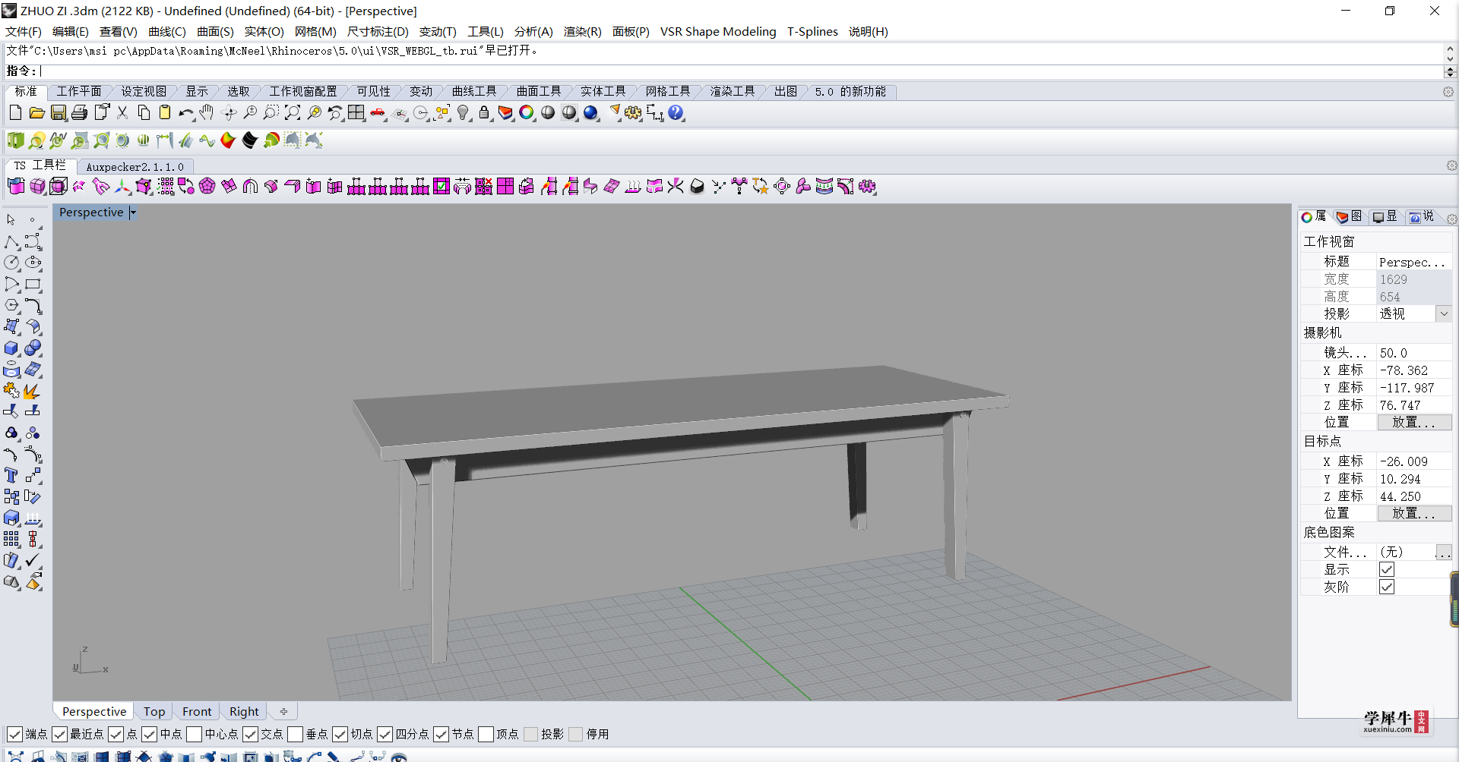1459x762 pixels.
Task: Enable the 垂点 osnap checkbox
Action: click(296, 735)
